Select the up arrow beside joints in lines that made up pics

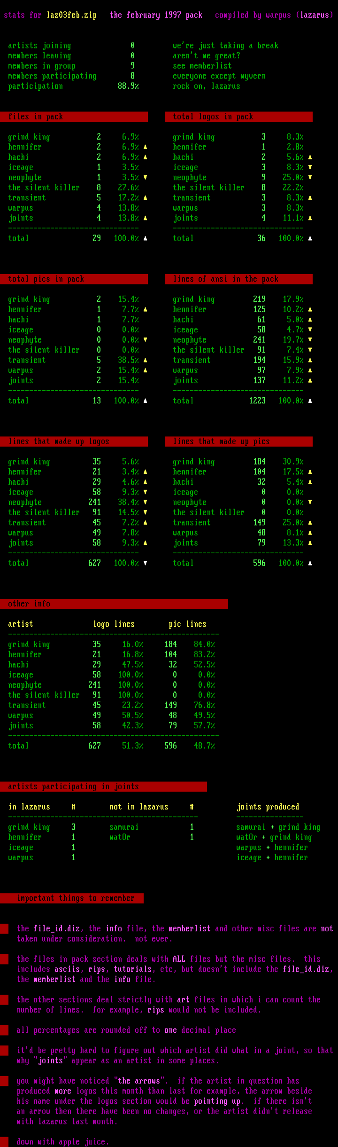[x=310, y=543]
